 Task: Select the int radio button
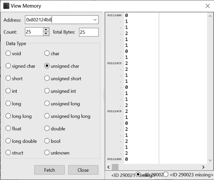coord(8,91)
